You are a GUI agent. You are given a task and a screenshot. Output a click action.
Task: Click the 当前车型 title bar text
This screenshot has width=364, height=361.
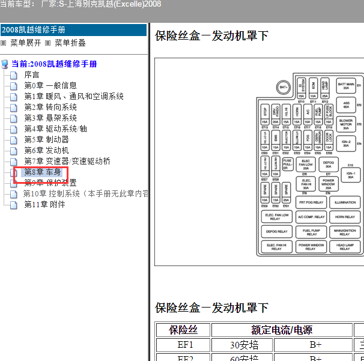[80, 4]
